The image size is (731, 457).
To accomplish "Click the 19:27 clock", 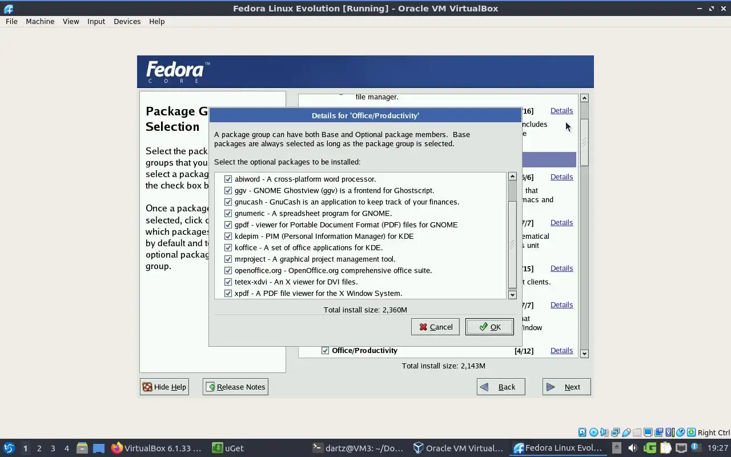I will click(x=718, y=448).
